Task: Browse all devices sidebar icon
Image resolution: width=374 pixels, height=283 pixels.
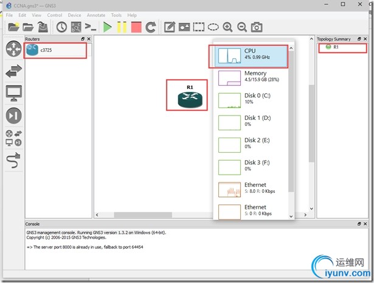Action: [13, 138]
